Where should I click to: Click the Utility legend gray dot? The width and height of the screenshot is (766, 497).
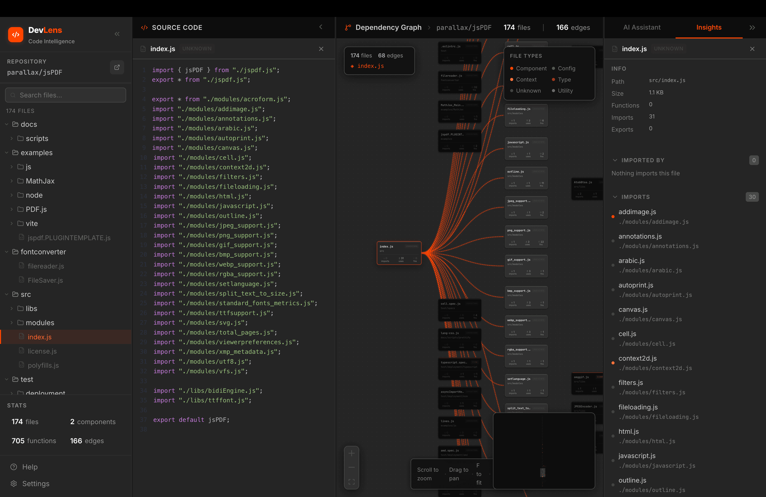pos(553,91)
